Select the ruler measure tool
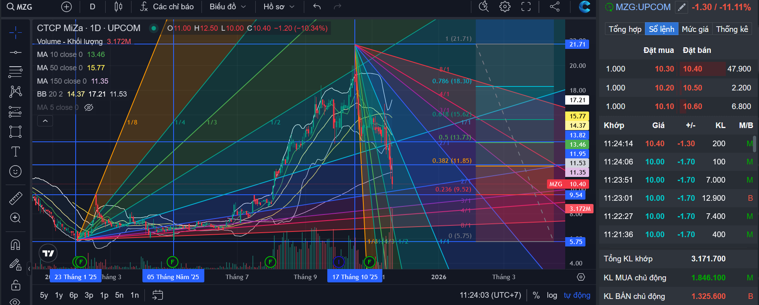Viewport: 759px width, 305px height. [x=15, y=198]
